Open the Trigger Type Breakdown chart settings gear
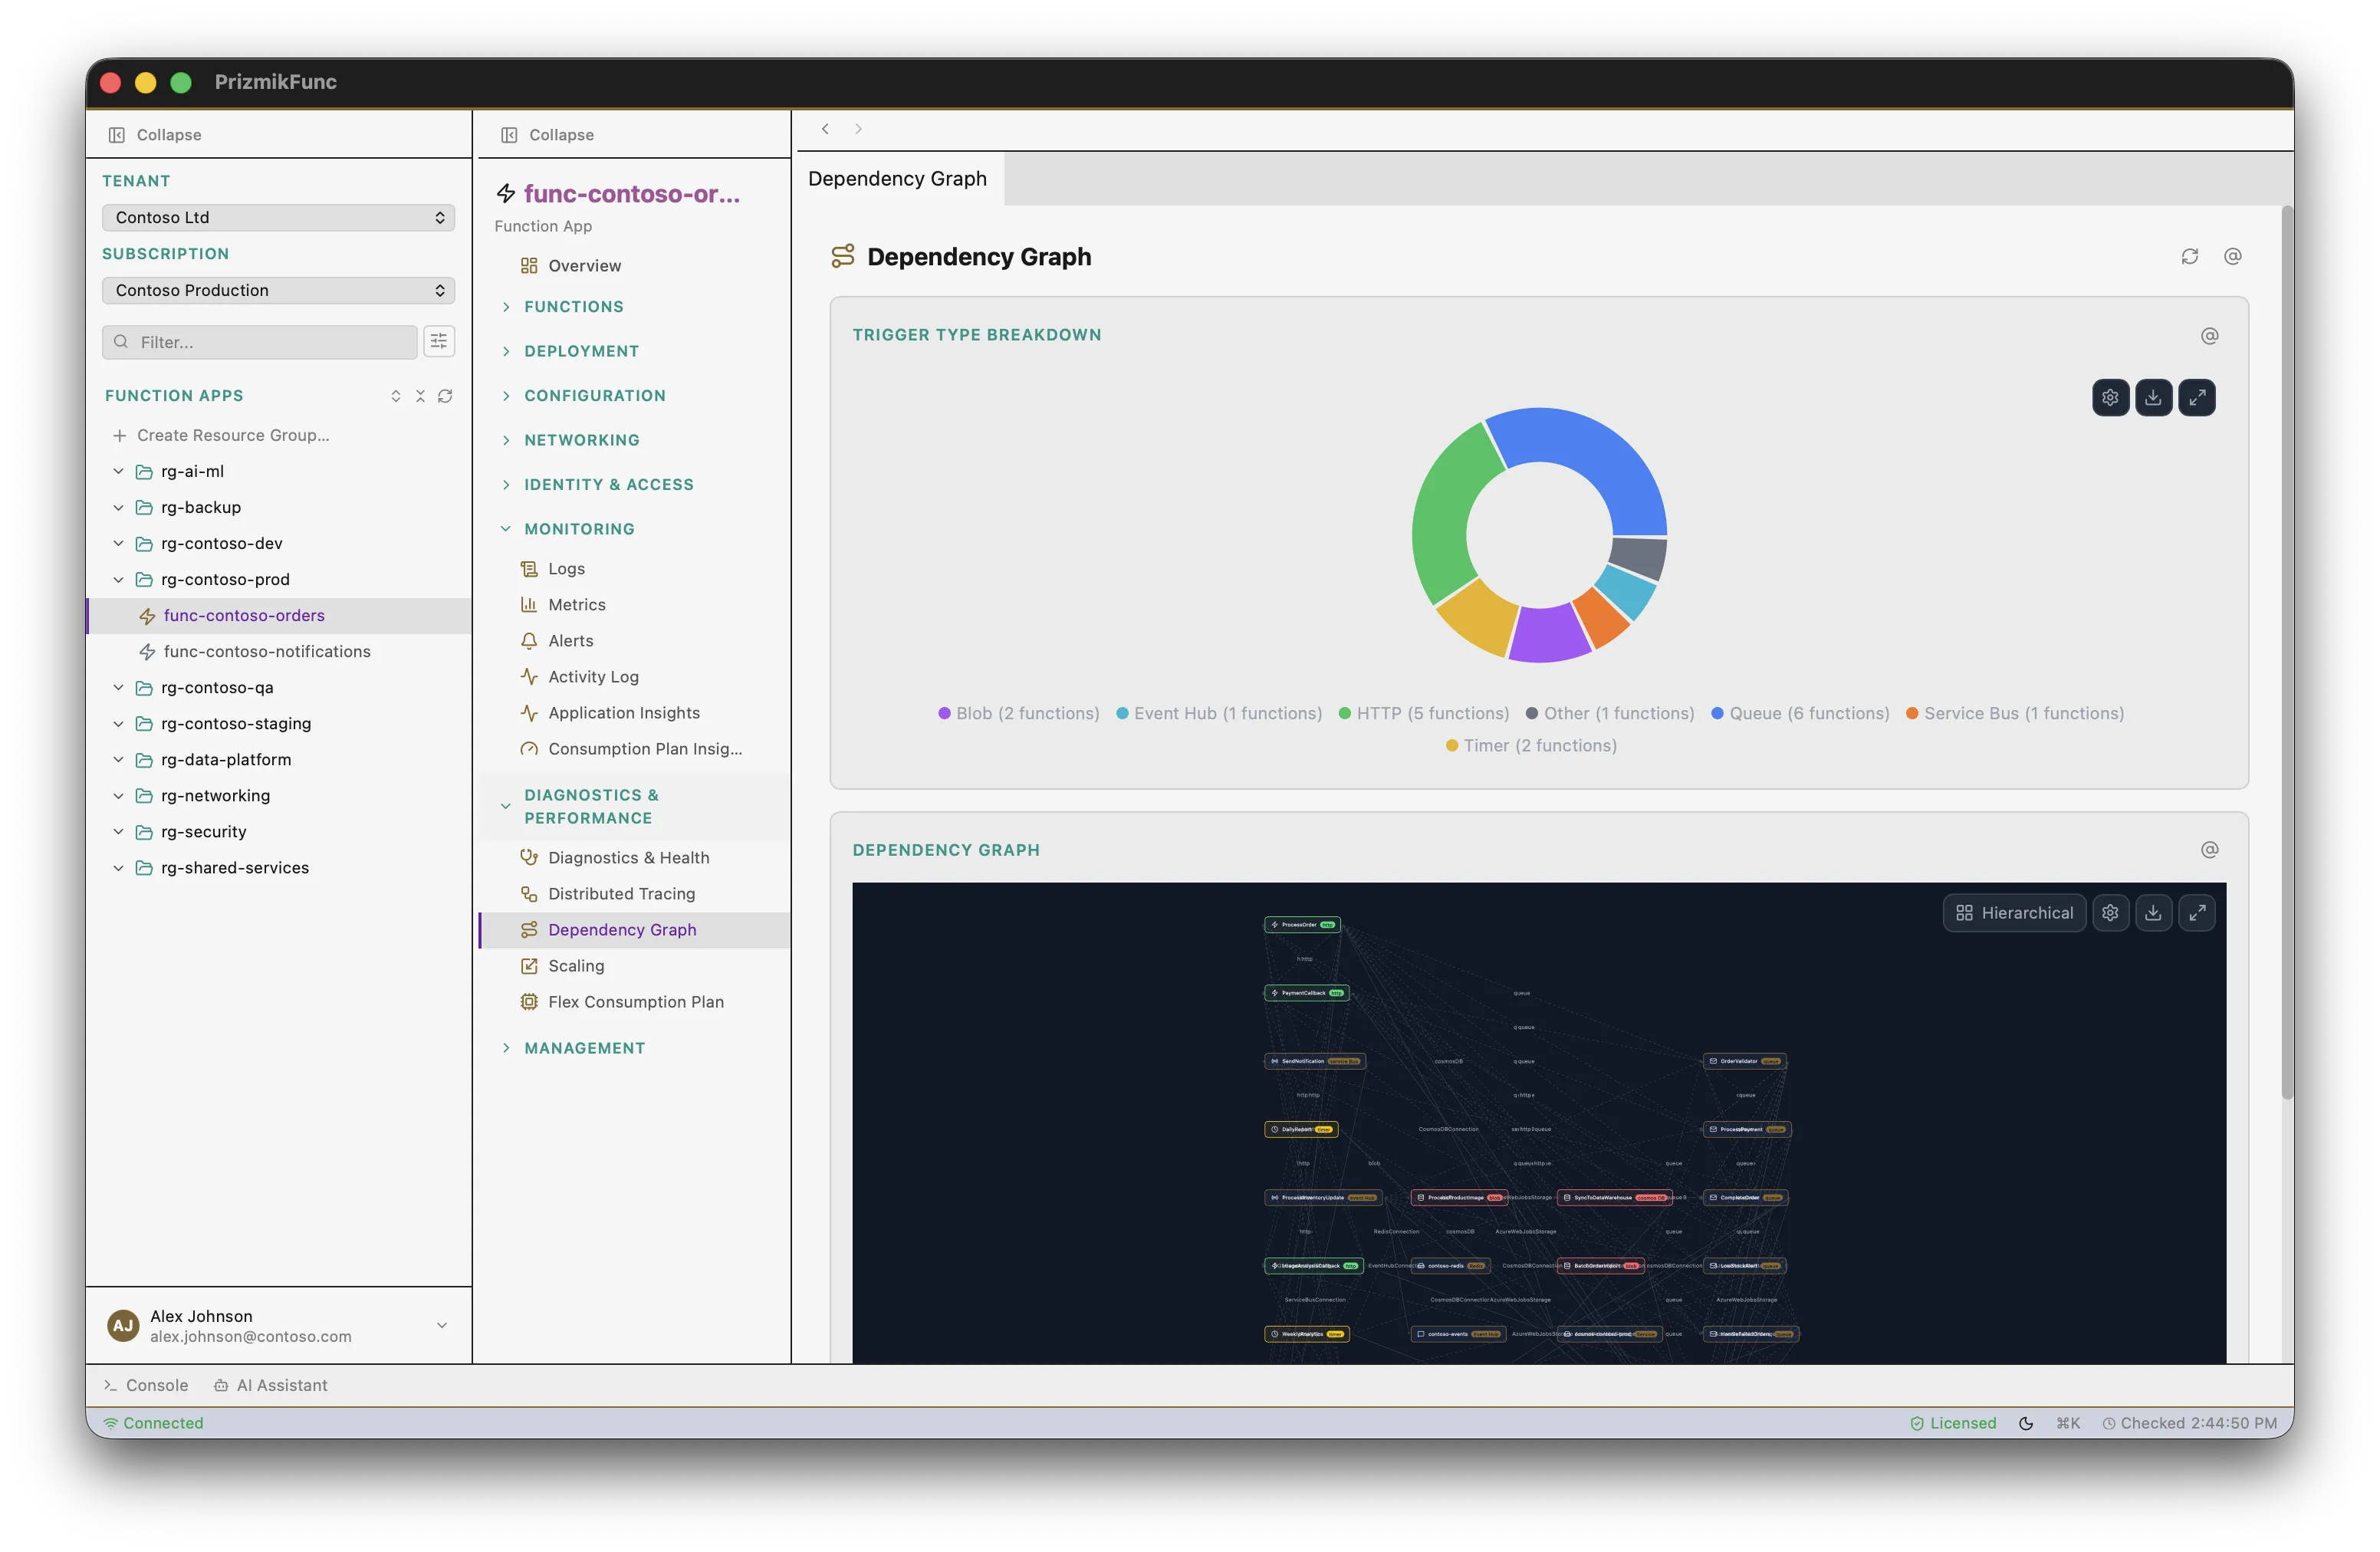Screen dimensions: 2380x1552 point(2111,397)
